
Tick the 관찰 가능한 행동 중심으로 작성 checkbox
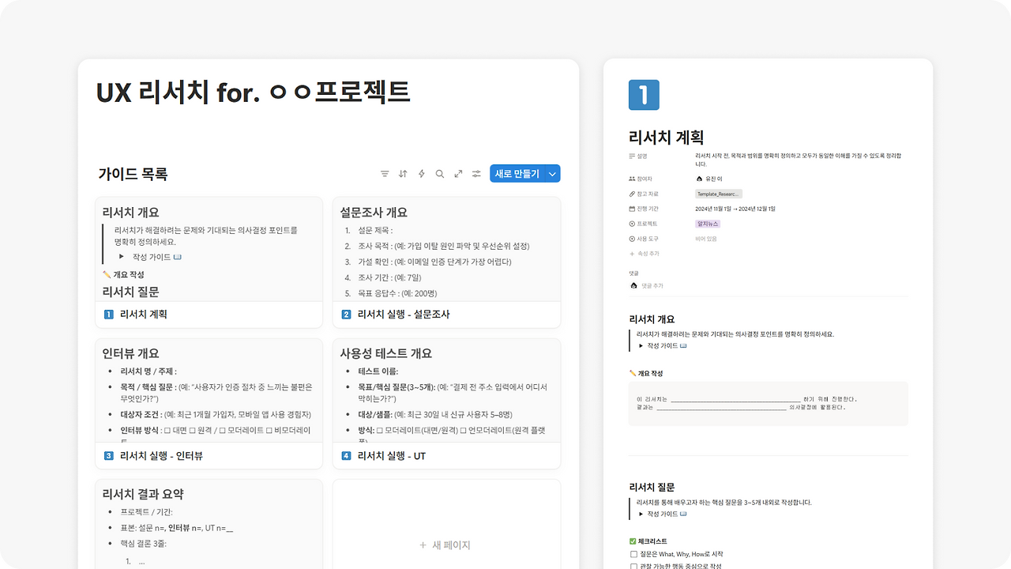[633, 566]
